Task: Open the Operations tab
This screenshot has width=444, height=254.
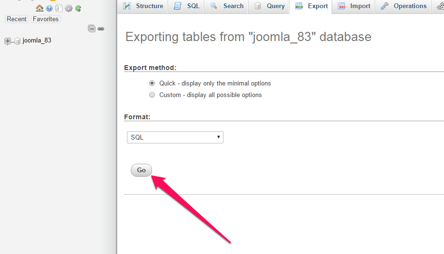Action: tap(404, 6)
